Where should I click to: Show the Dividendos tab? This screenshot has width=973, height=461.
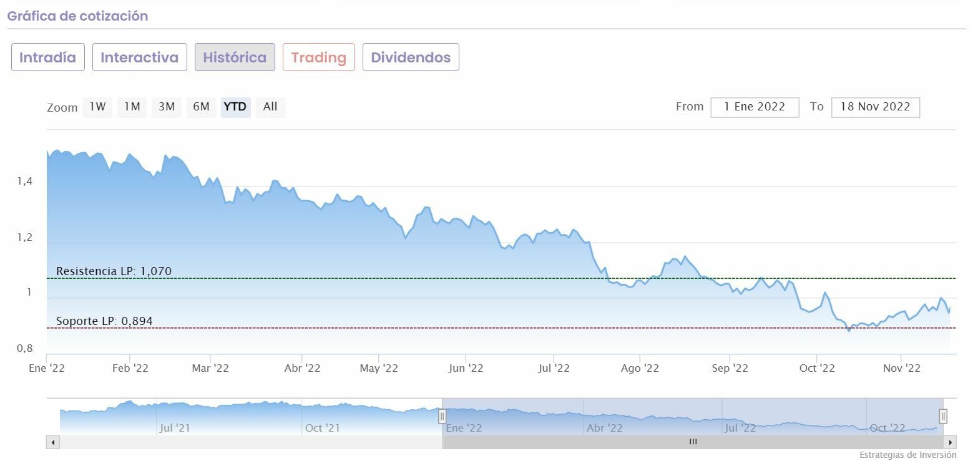tap(411, 57)
